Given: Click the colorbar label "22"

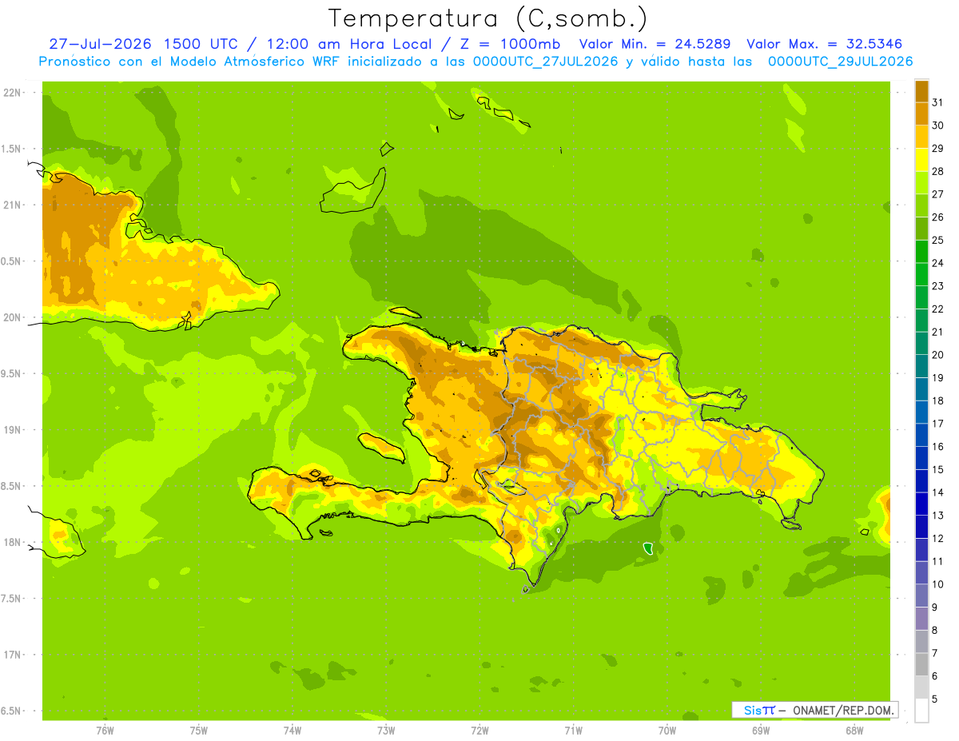Looking at the screenshot, I should point(937,309).
